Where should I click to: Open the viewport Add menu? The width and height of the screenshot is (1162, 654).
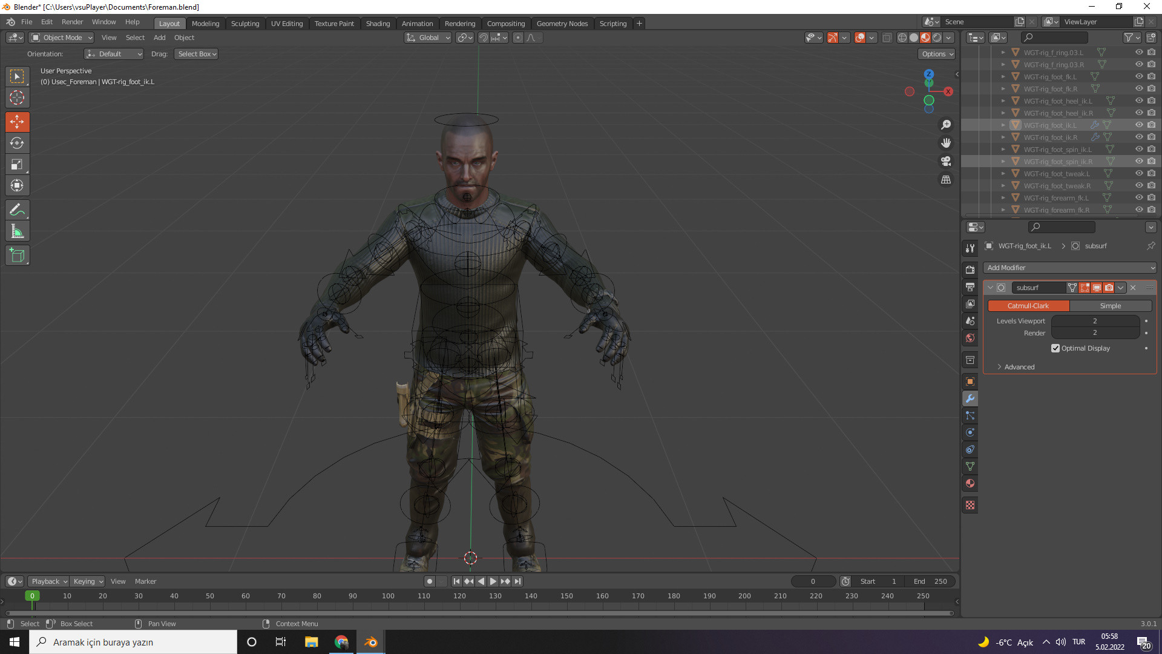pos(159,38)
